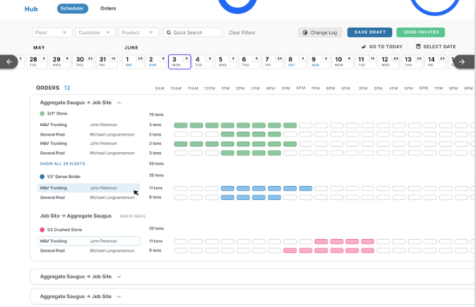Click the Send Invites button

[x=421, y=32]
